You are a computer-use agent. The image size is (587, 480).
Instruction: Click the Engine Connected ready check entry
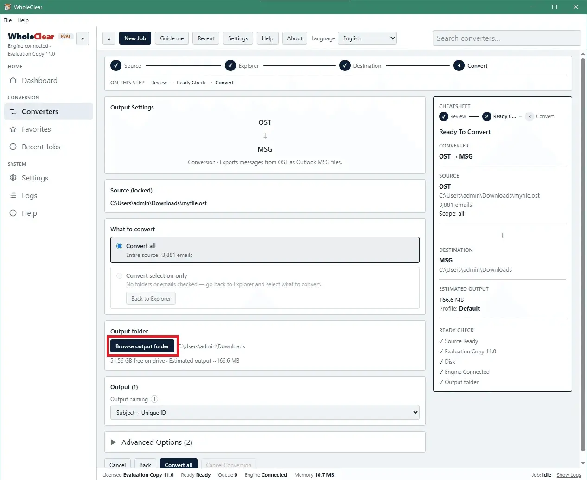point(464,372)
